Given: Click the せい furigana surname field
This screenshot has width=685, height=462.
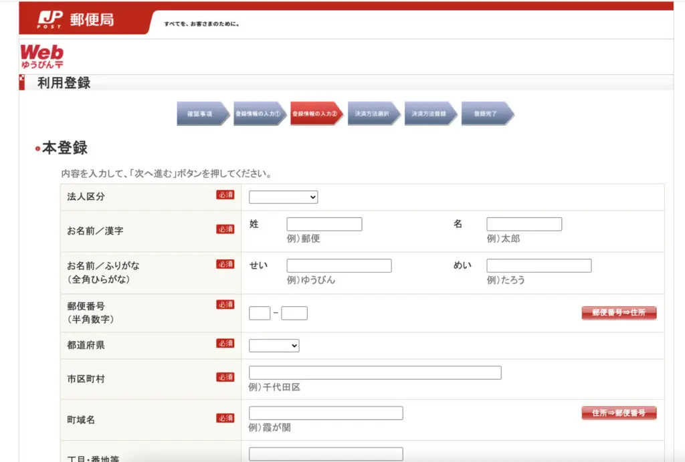Looking at the screenshot, I should 338,265.
